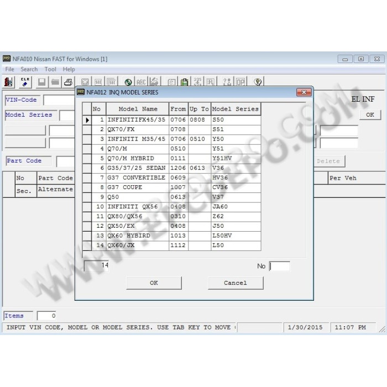
Task: Click the Part Code input field
Action: (65, 161)
